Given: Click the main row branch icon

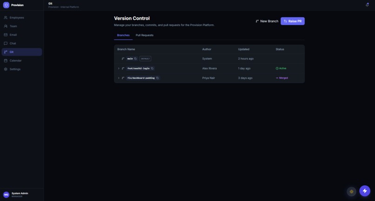Looking at the screenshot, I should (123, 59).
